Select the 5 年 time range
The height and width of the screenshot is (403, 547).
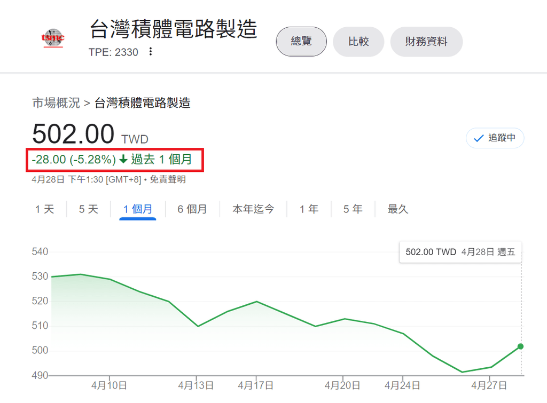pos(353,209)
